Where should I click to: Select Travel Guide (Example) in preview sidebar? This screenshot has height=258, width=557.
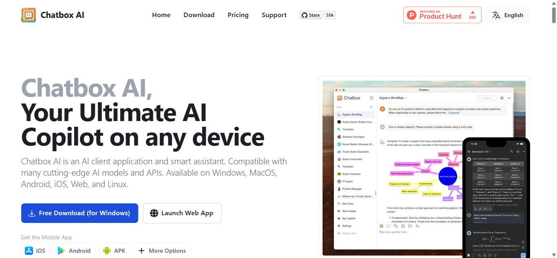tap(355, 152)
